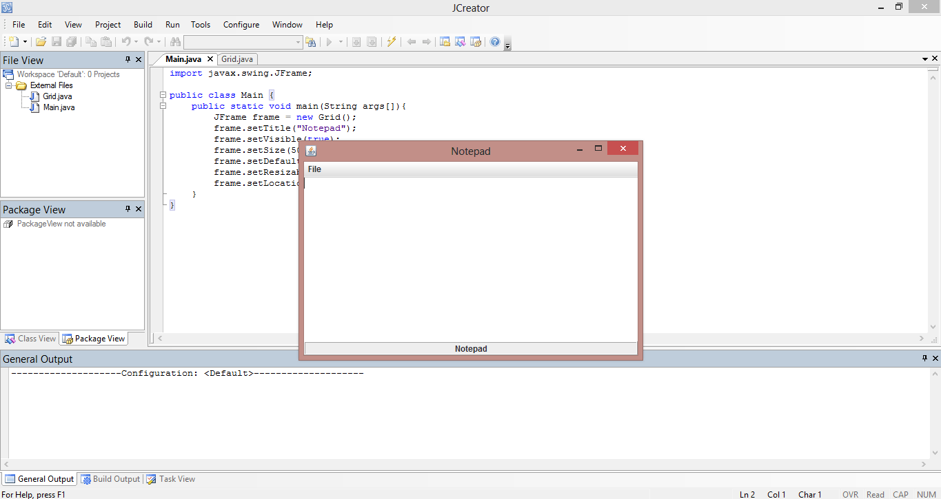
Task: Click the Redo arrow icon
Action: tap(148, 42)
